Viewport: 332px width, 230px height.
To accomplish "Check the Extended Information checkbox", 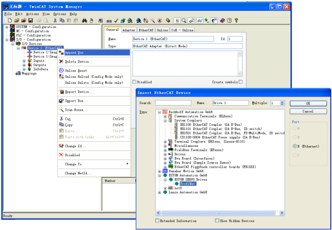I will [x=157, y=221].
